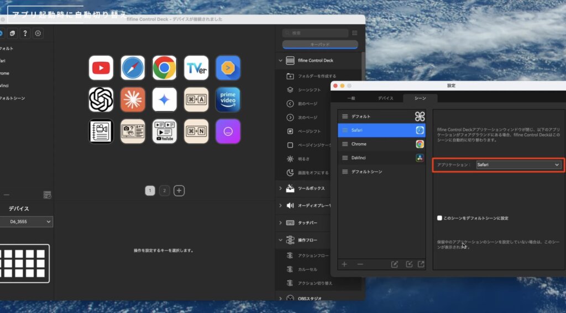Collapse the fifine Control Deck category
The image size is (566, 313).
280,61
